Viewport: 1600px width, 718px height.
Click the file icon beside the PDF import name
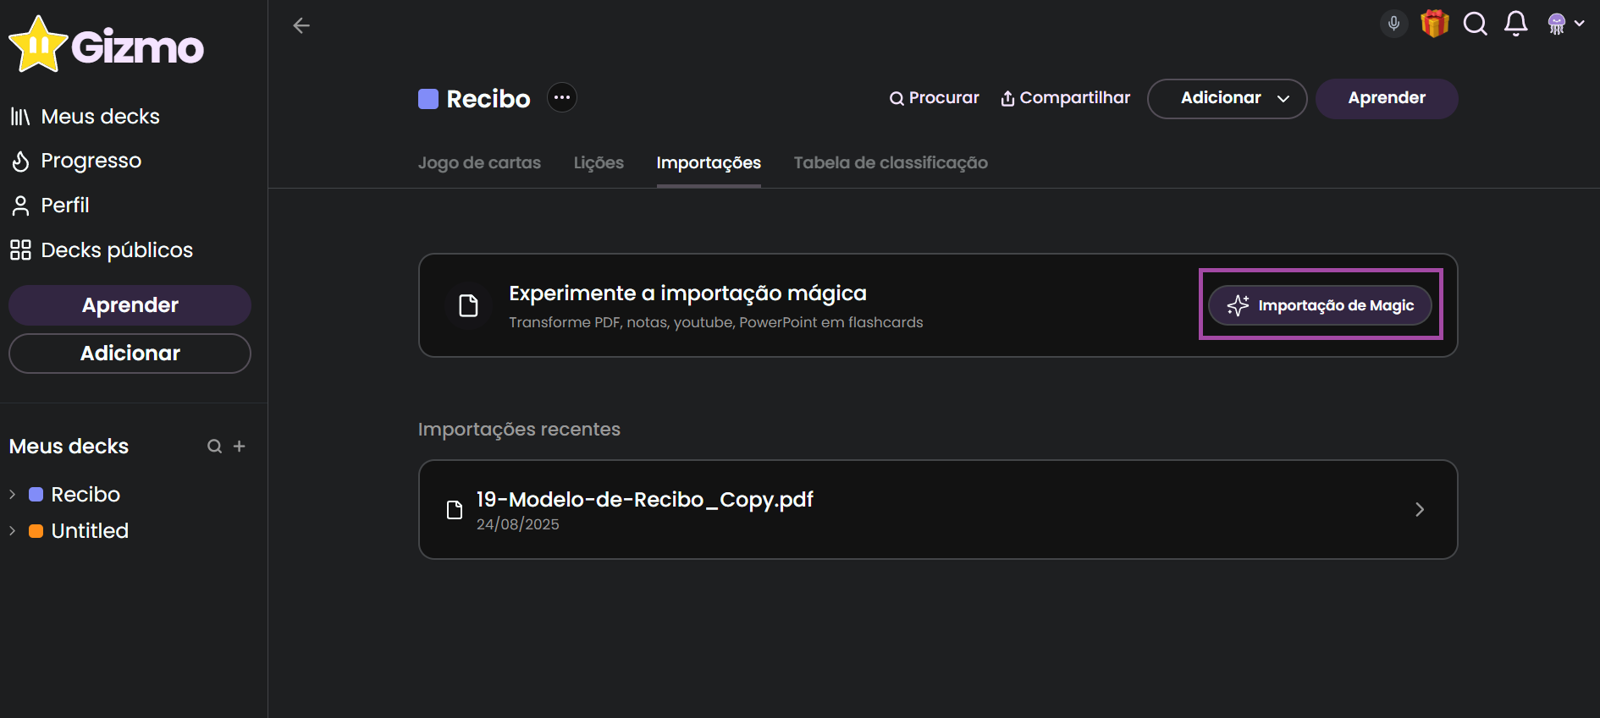(x=455, y=509)
